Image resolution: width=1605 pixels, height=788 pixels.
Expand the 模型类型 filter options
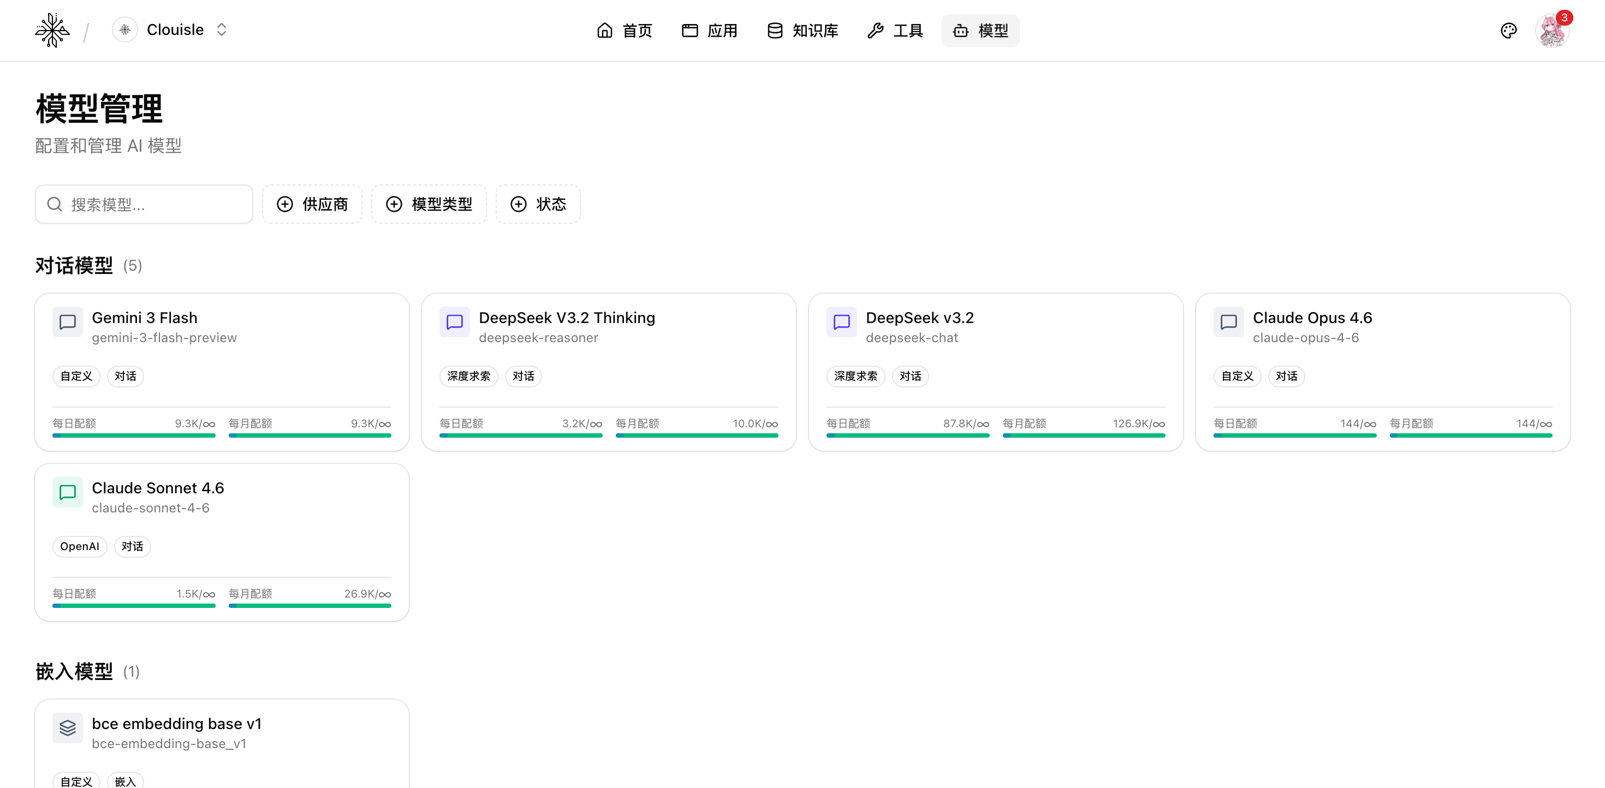coord(429,204)
